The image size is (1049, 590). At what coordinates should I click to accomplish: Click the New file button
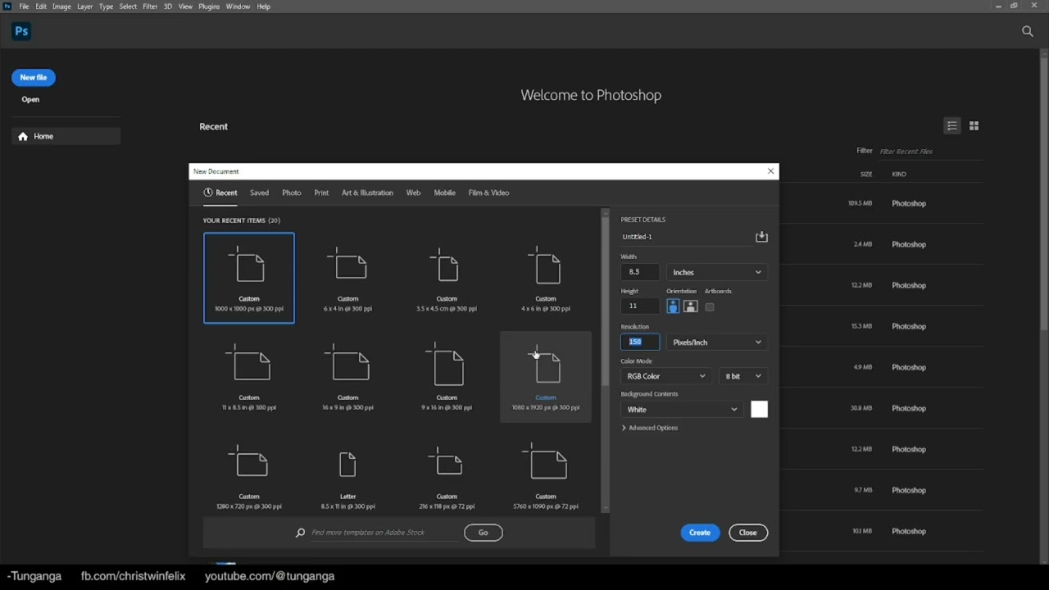point(34,77)
